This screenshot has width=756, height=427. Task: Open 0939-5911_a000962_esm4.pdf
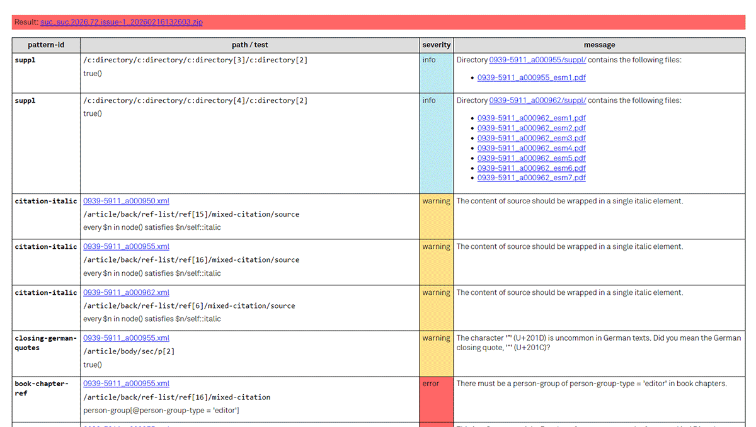531,148
